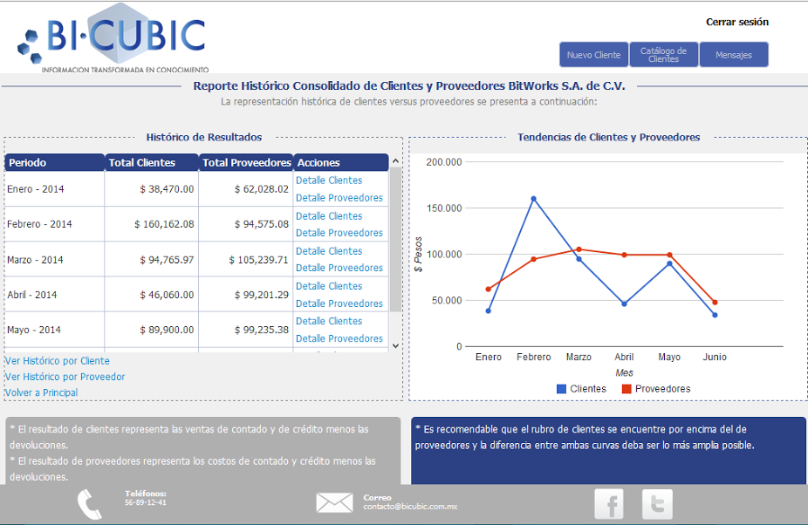Click the Clientes data point for Enero
This screenshot has height=525, width=808.
tap(488, 310)
